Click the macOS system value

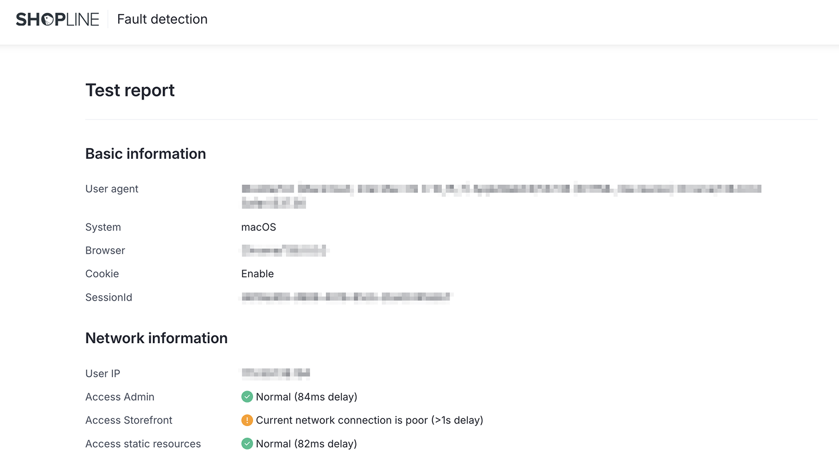coord(258,227)
